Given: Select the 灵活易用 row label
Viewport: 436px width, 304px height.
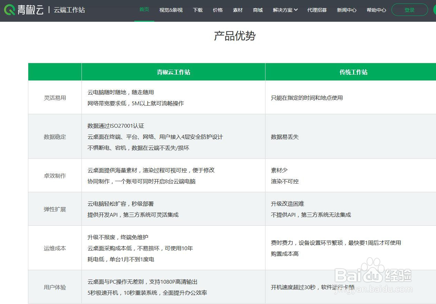Looking at the screenshot, I should [55, 97].
